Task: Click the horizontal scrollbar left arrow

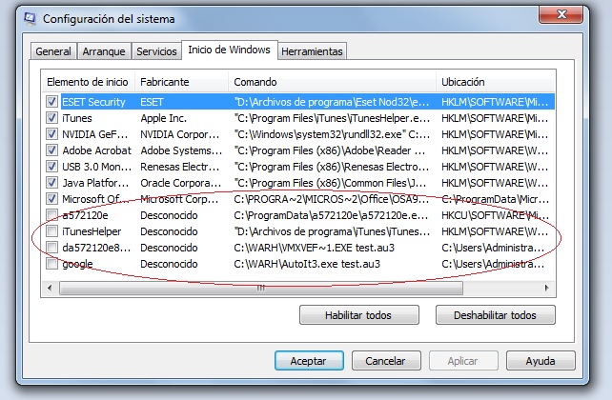Action: (50, 289)
